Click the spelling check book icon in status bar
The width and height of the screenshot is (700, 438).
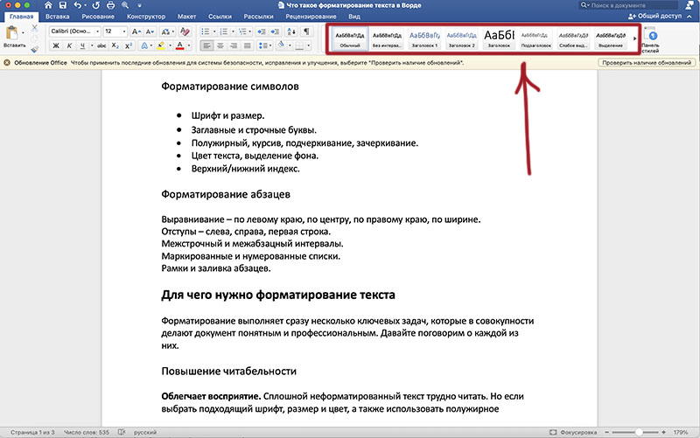click(122, 432)
